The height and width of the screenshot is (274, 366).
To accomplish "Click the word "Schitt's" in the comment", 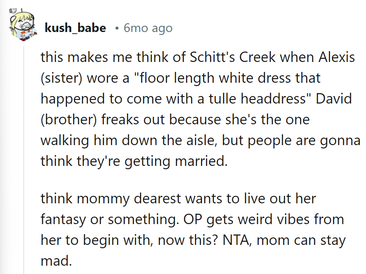I will click(212, 57).
